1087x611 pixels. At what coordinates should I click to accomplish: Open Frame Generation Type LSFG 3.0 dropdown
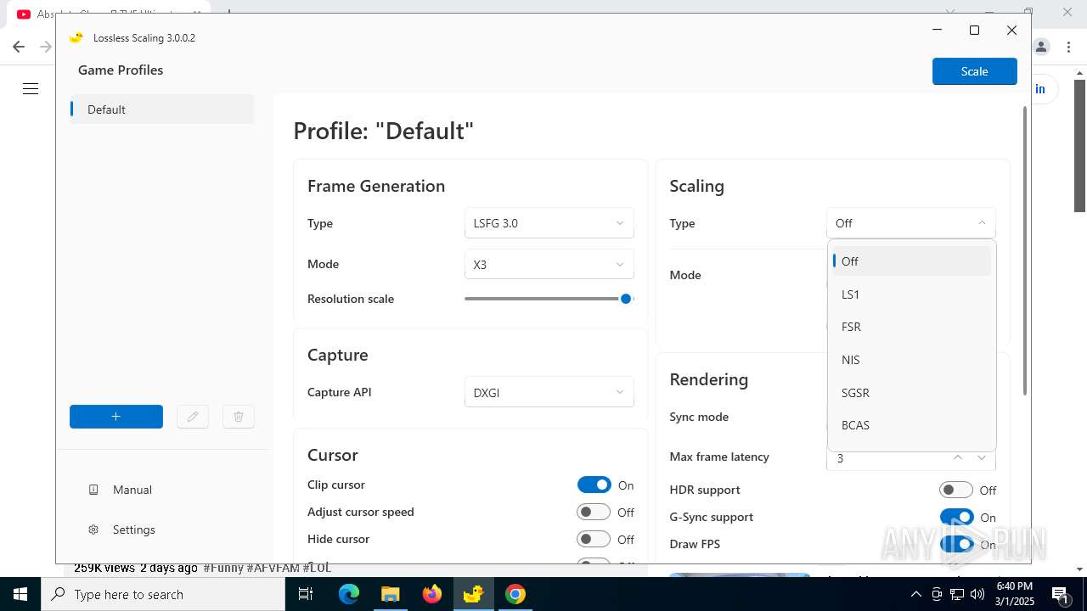549,223
